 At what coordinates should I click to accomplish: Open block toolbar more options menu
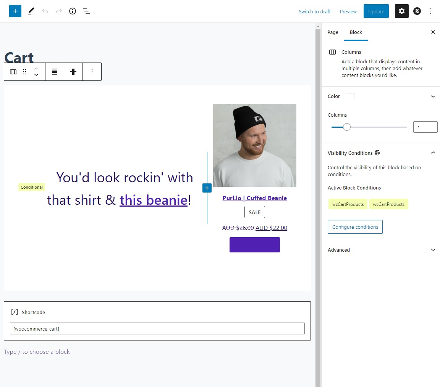tap(92, 72)
